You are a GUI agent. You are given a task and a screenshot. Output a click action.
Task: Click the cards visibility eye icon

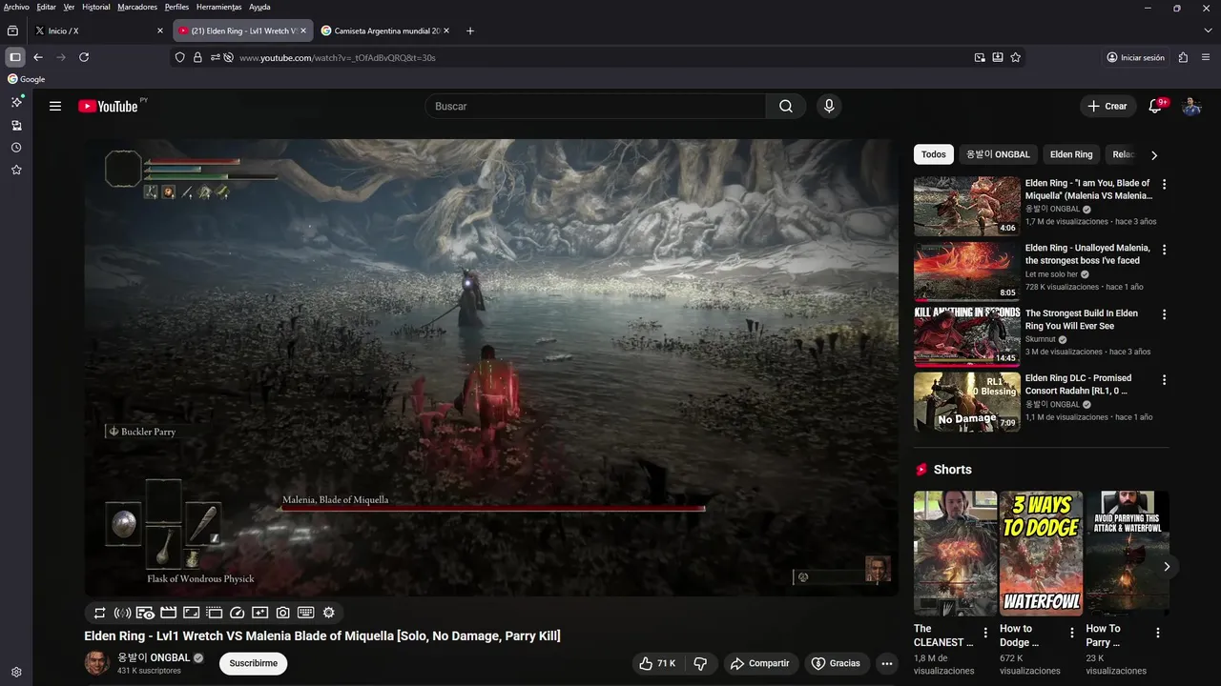(x=145, y=613)
